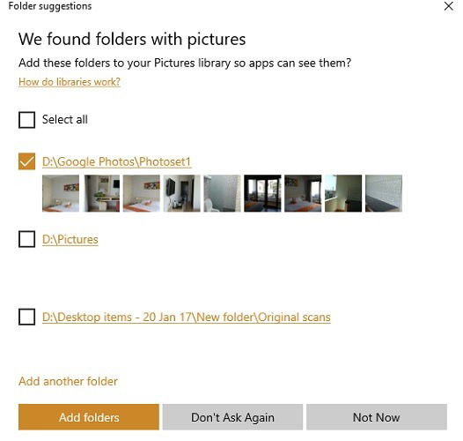Tick the D:\Pictures folder checkbox
This screenshot has width=463, height=441.
(26, 239)
